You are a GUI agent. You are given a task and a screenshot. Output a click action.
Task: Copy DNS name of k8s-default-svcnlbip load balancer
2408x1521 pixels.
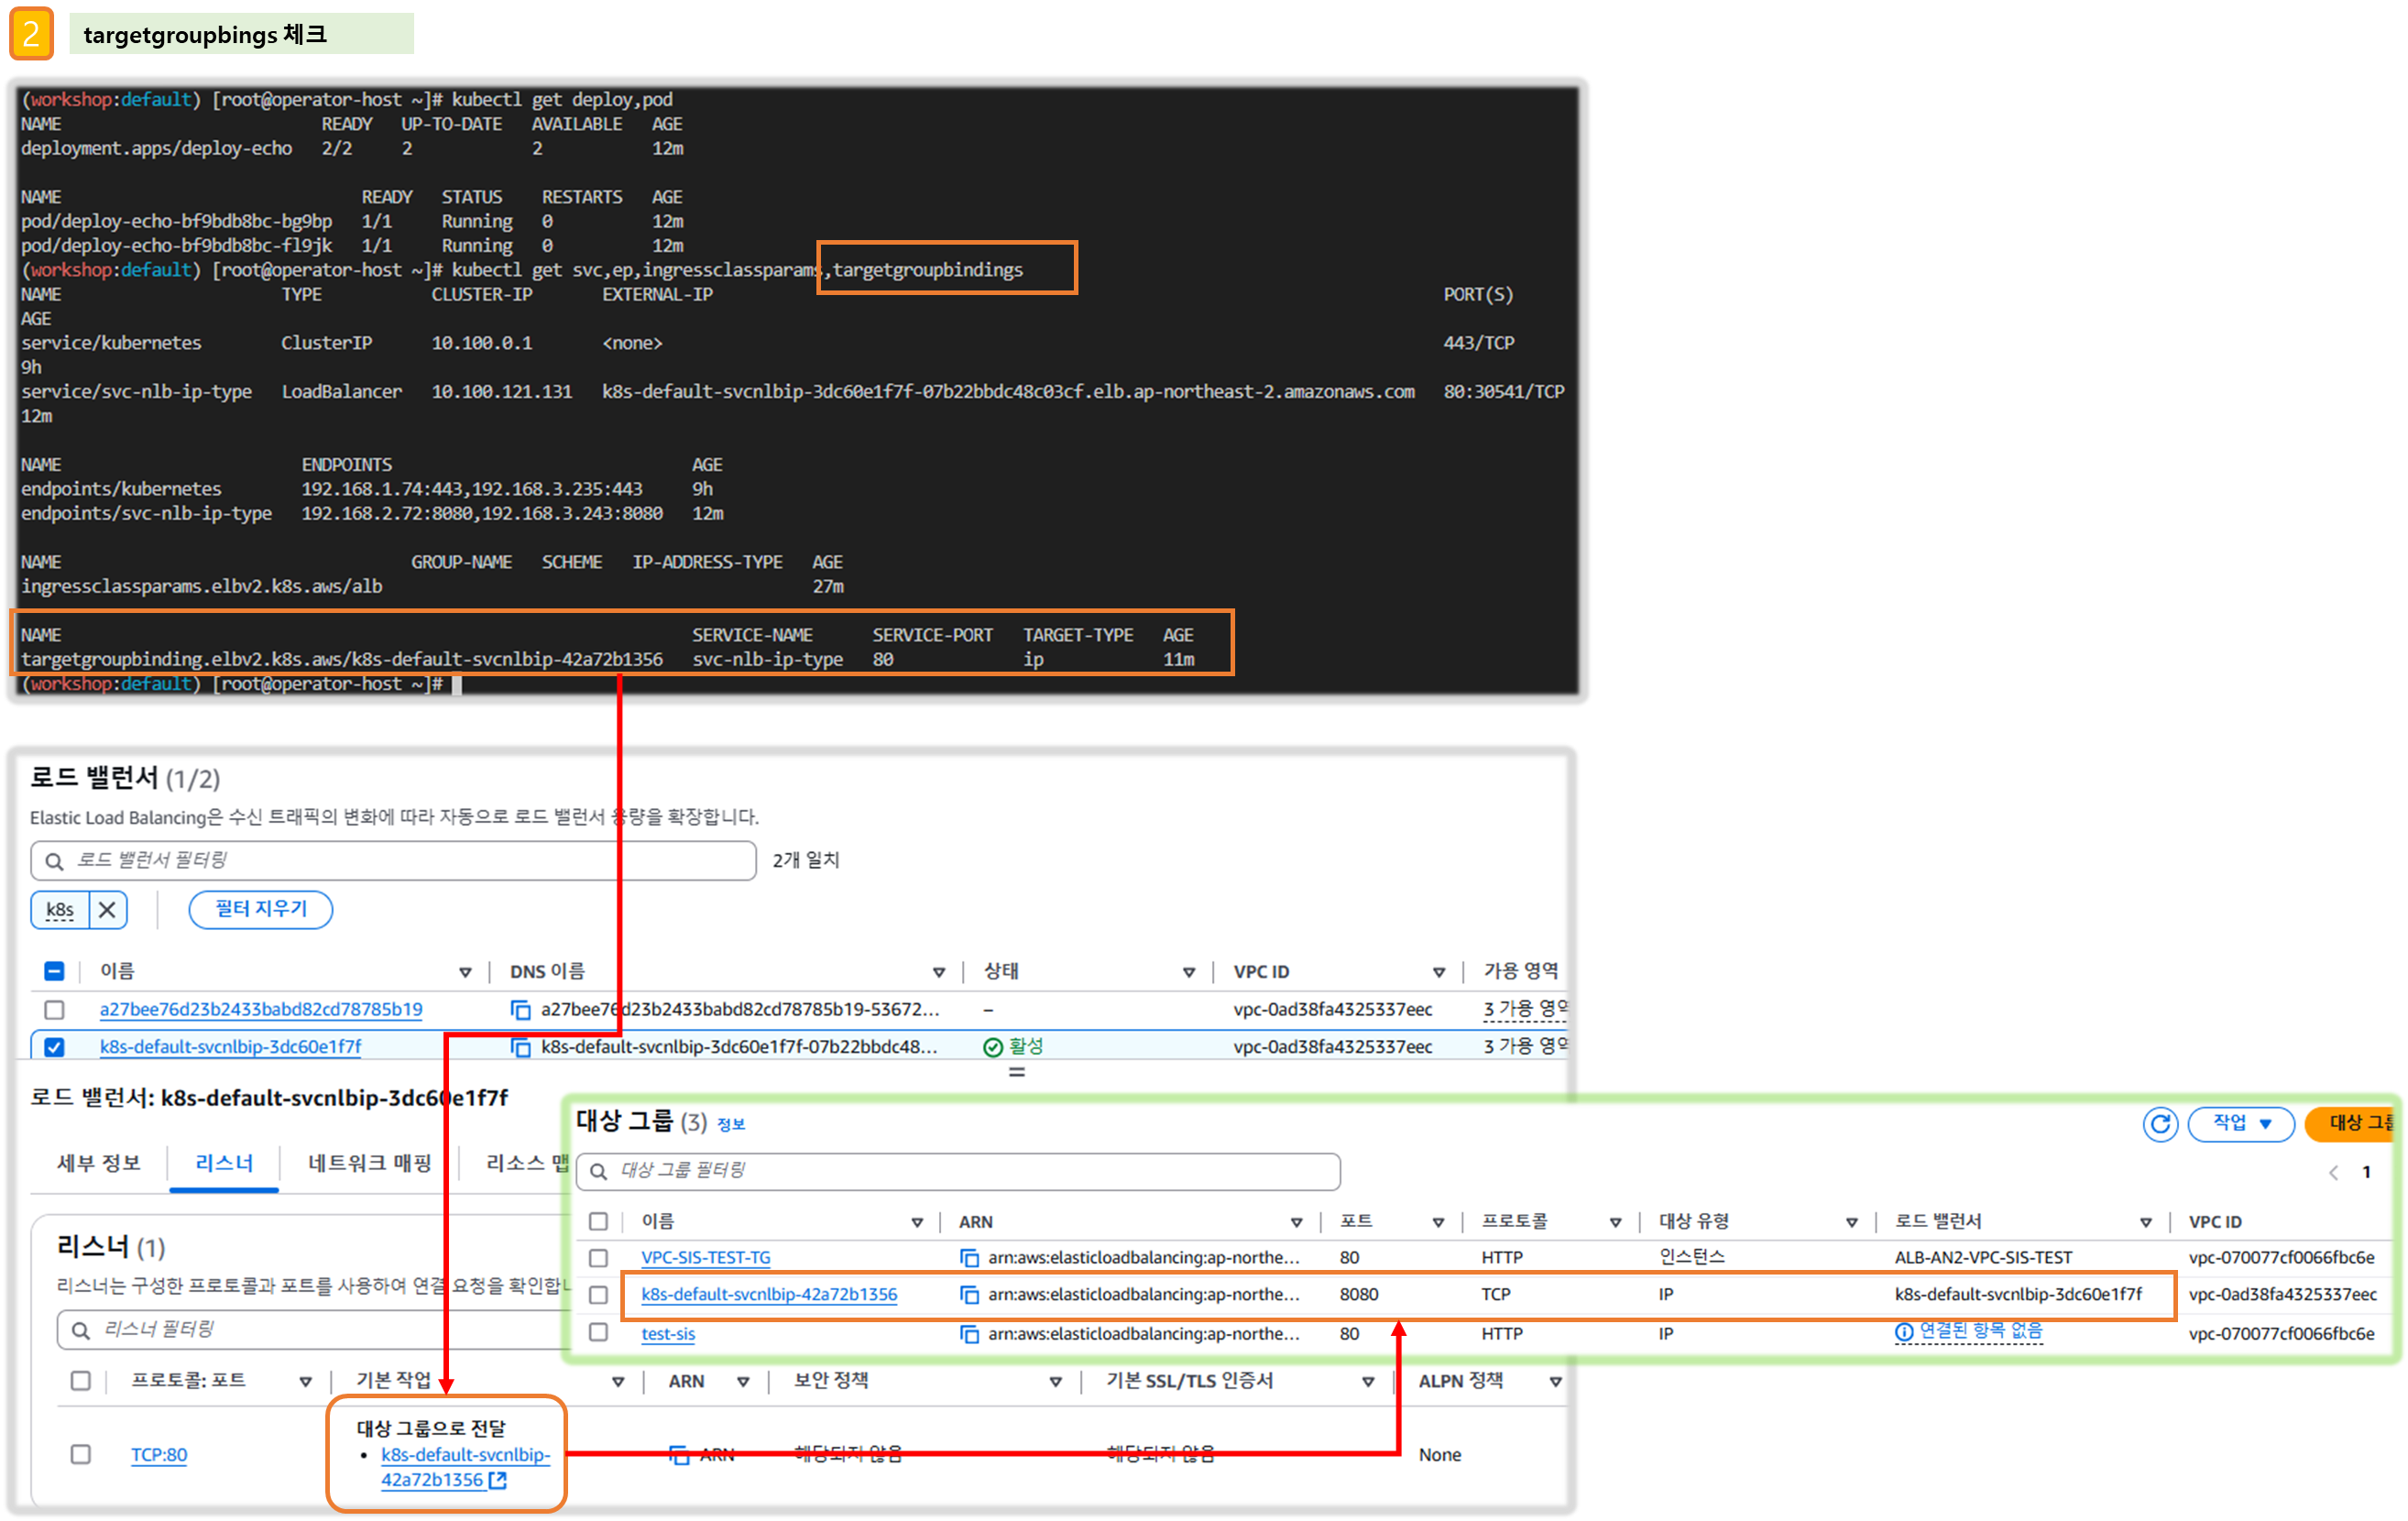(520, 1047)
